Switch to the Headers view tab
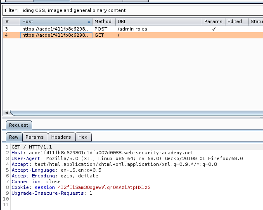The image size is (263, 210). click(61, 137)
